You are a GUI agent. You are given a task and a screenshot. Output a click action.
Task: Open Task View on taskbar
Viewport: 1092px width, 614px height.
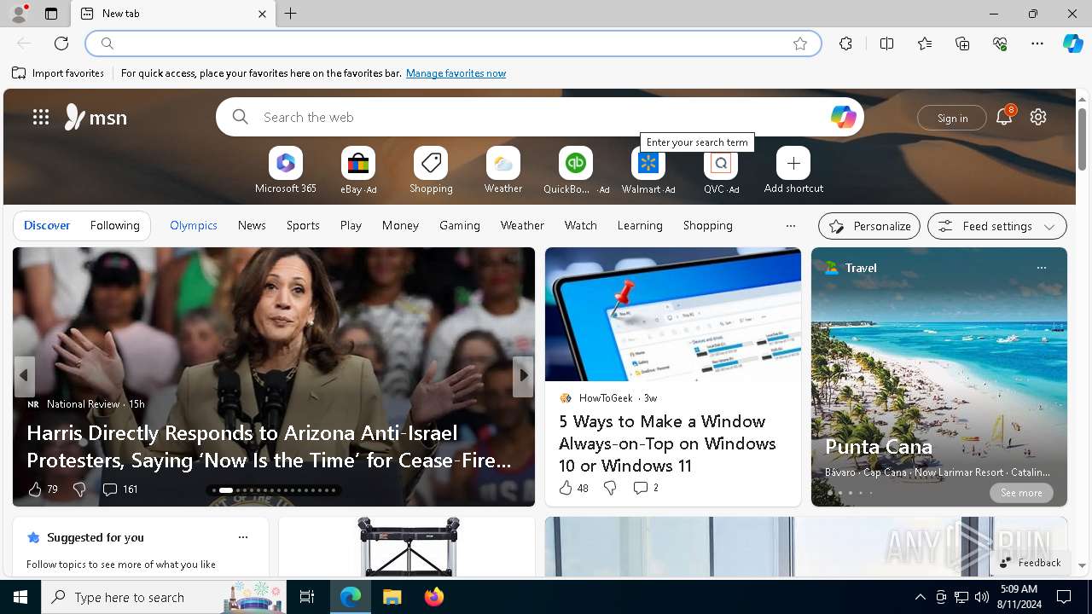click(x=307, y=597)
